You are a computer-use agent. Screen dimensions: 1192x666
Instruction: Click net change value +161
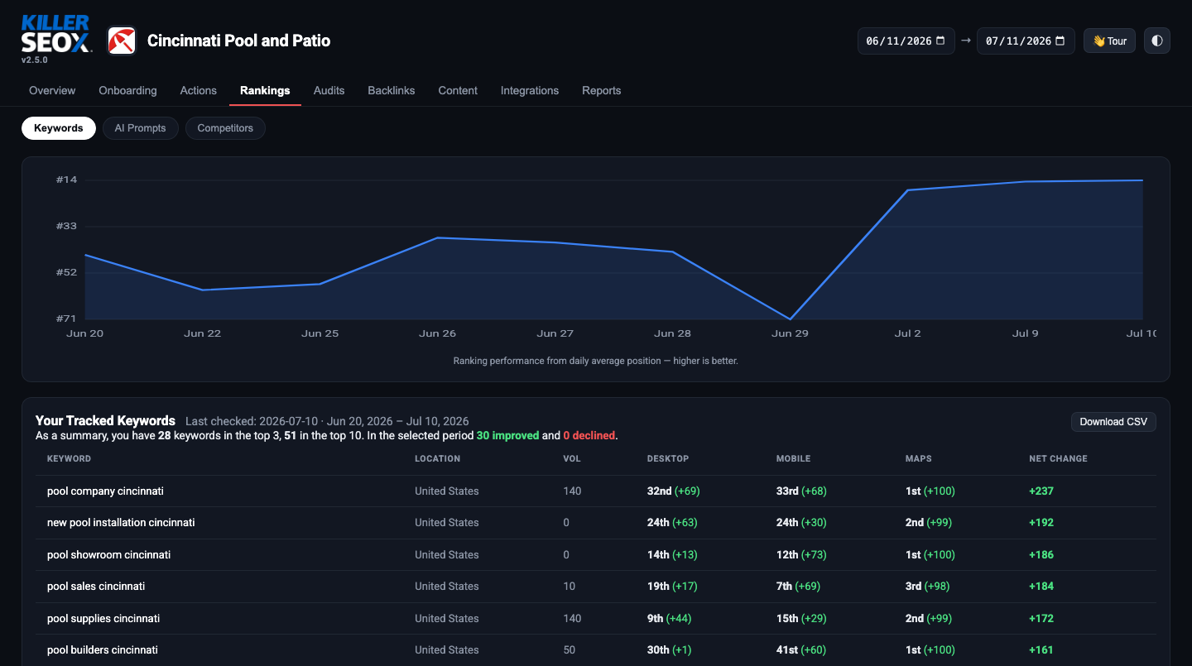pos(1041,649)
